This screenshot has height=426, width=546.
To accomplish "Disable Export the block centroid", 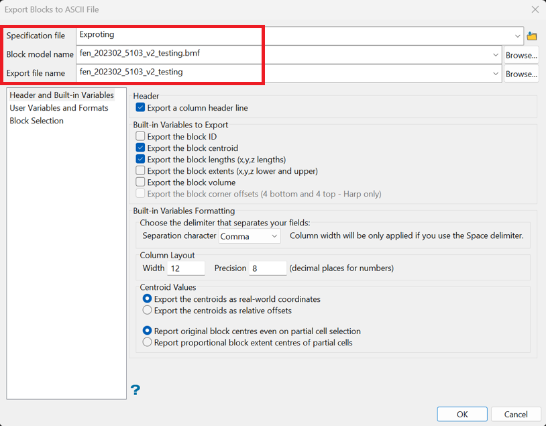I will [x=140, y=148].
